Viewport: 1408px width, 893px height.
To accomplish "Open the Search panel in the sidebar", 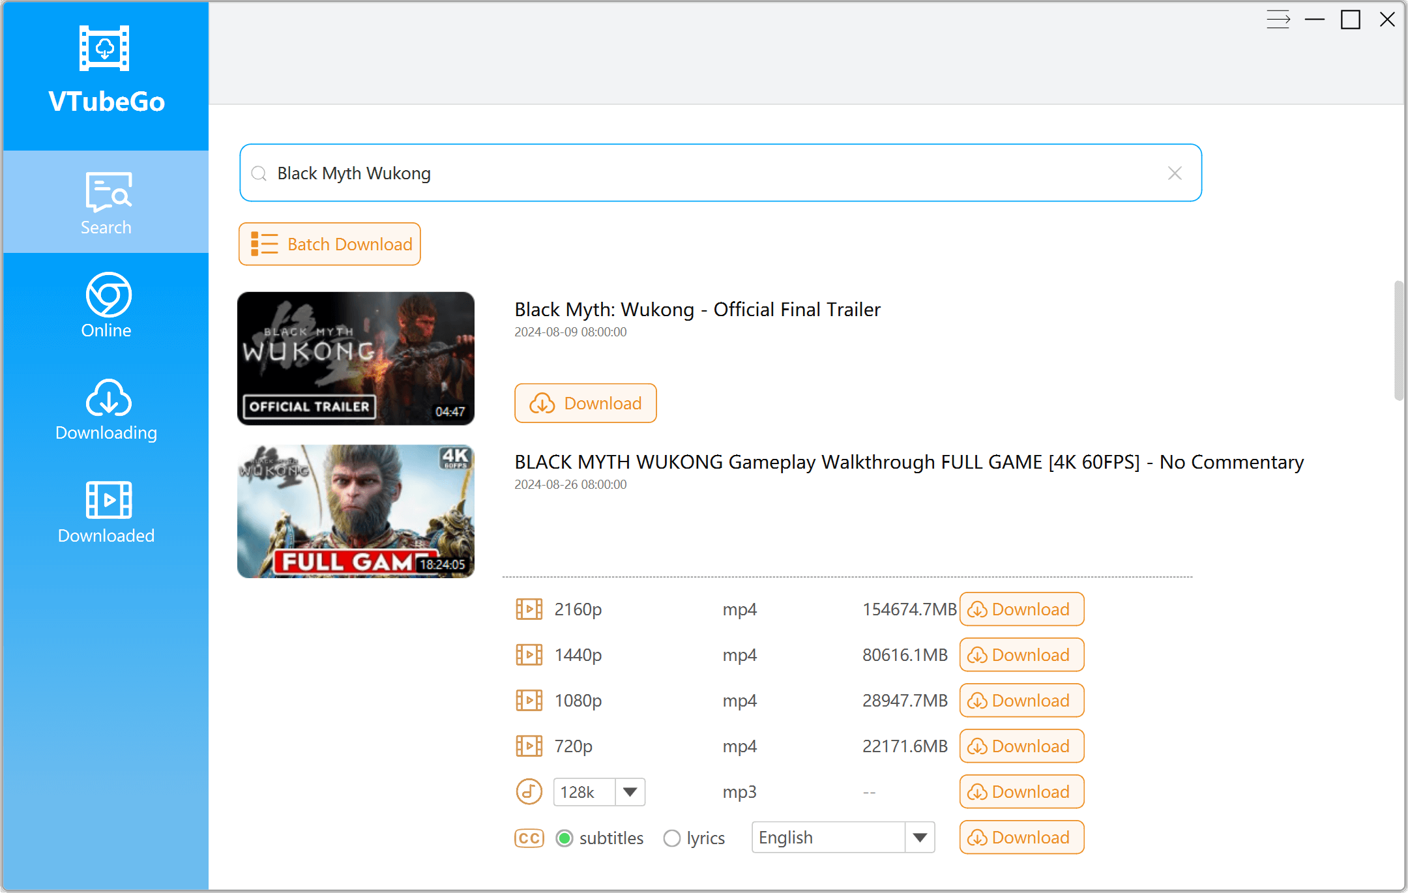I will (106, 202).
